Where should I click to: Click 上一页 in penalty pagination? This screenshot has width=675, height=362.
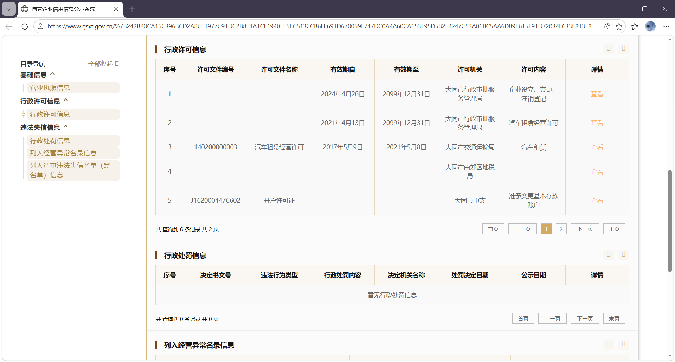[552, 318]
